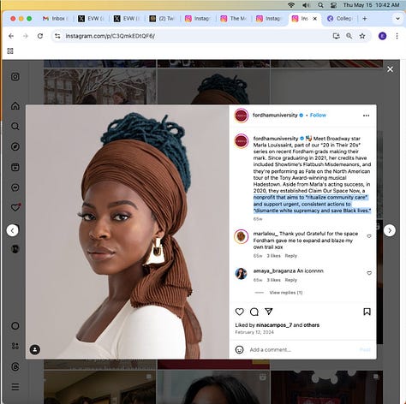Open volume control in menu bar
Viewport: 406px width, 404px height.
pos(306,5)
